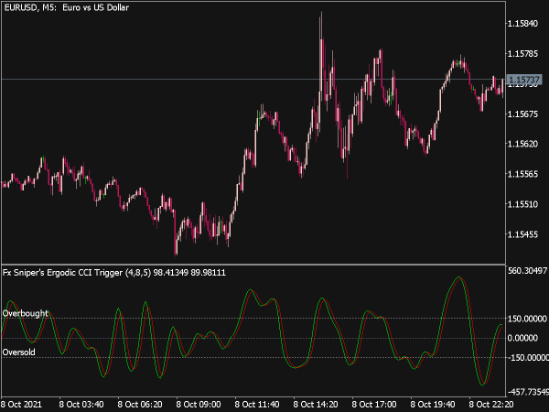Click the 1.15565 price axis label
This screenshot has width=549, height=412.
[522, 174]
